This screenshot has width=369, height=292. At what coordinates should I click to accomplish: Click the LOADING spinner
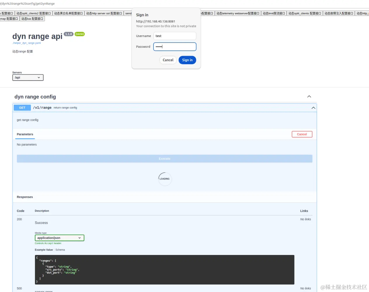[x=165, y=179]
